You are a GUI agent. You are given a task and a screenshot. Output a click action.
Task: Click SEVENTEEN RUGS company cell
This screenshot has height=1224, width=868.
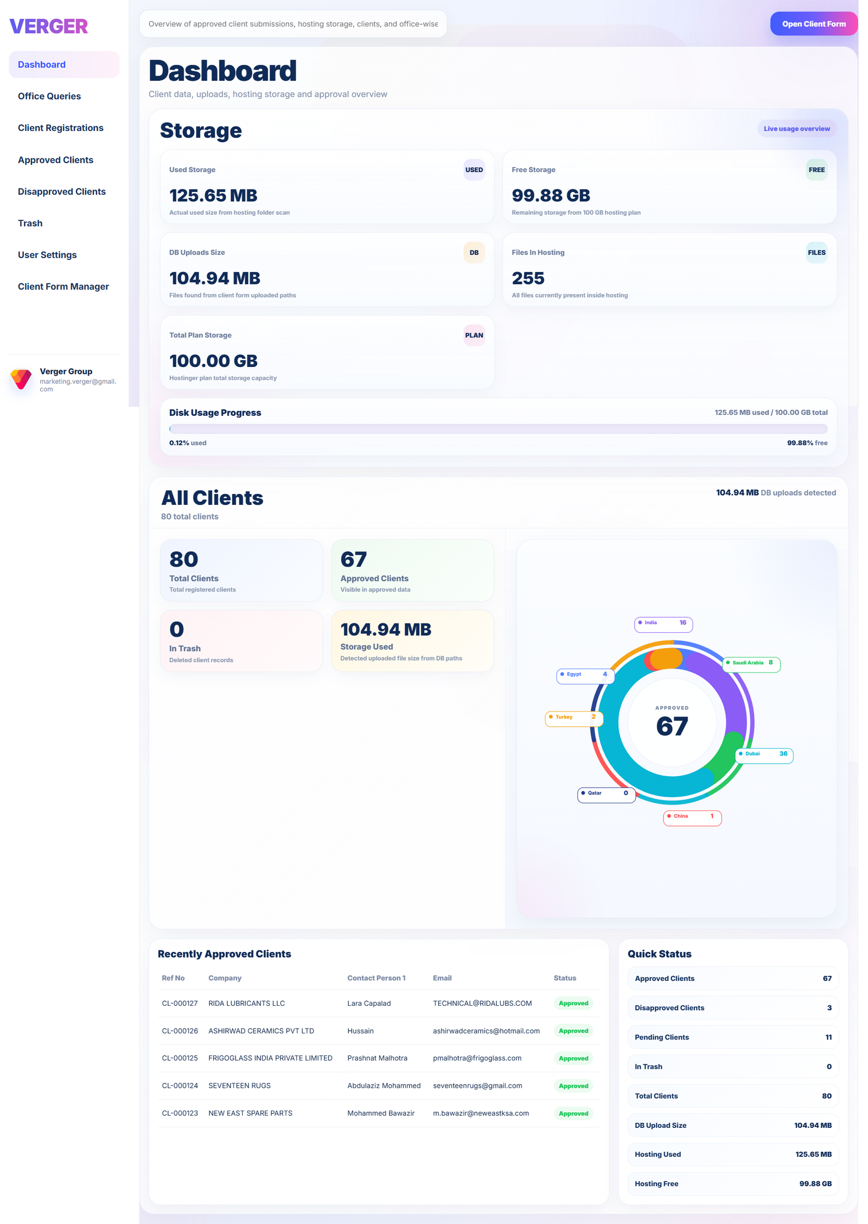239,1086
